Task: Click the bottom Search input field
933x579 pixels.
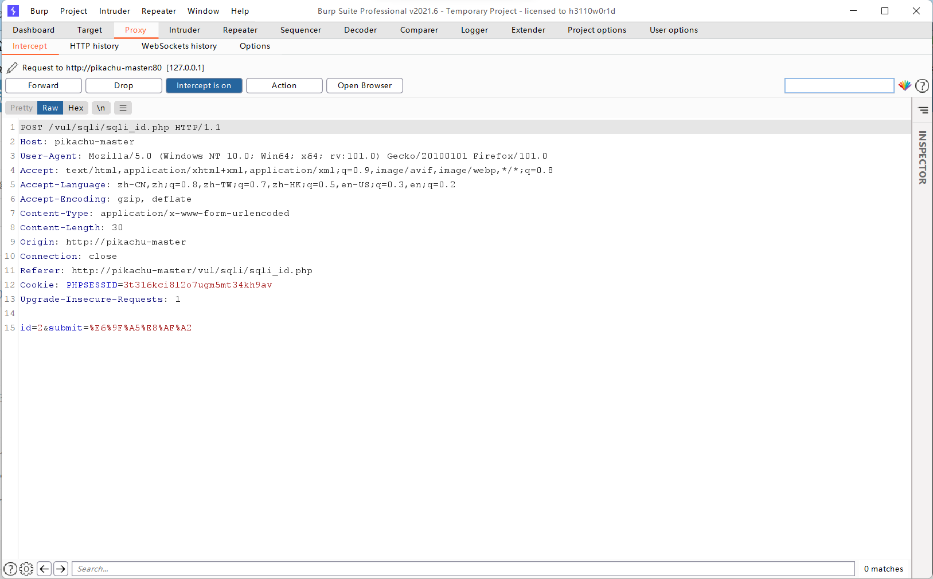Action: tap(463, 569)
